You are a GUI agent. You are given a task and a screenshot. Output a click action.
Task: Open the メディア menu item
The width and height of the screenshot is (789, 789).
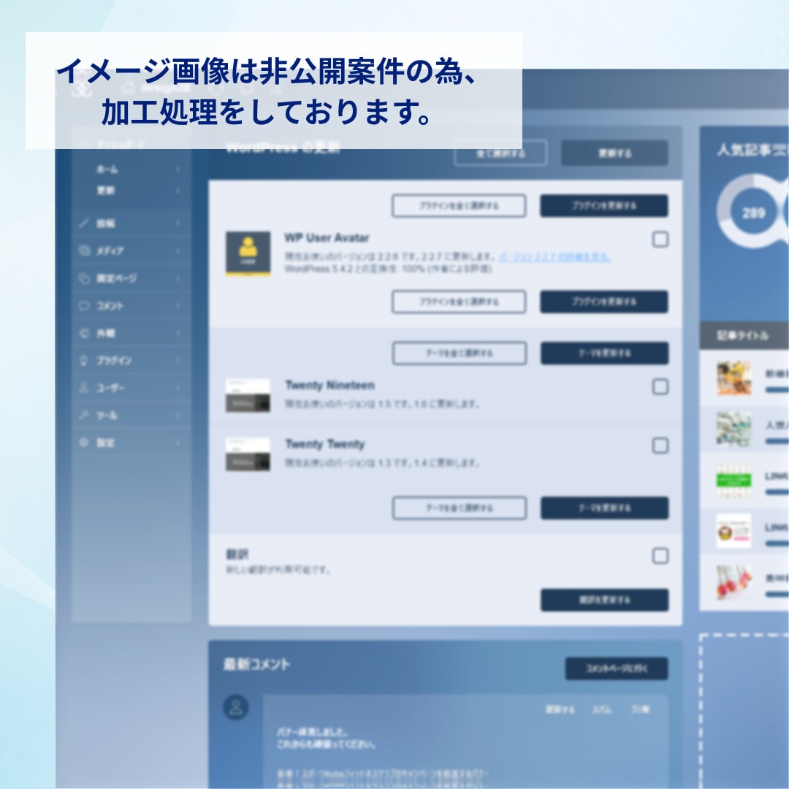(110, 251)
